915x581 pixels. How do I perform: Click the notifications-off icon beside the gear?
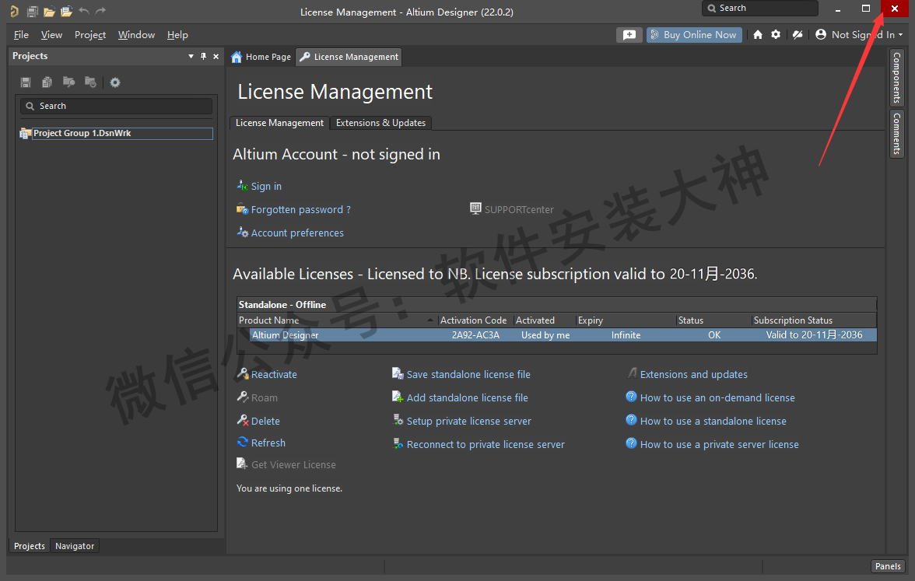tap(797, 35)
